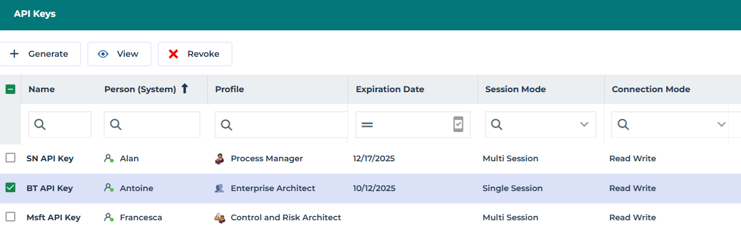Click the equals operator icon in Expiration filter
The width and height of the screenshot is (741, 245).
point(367,125)
